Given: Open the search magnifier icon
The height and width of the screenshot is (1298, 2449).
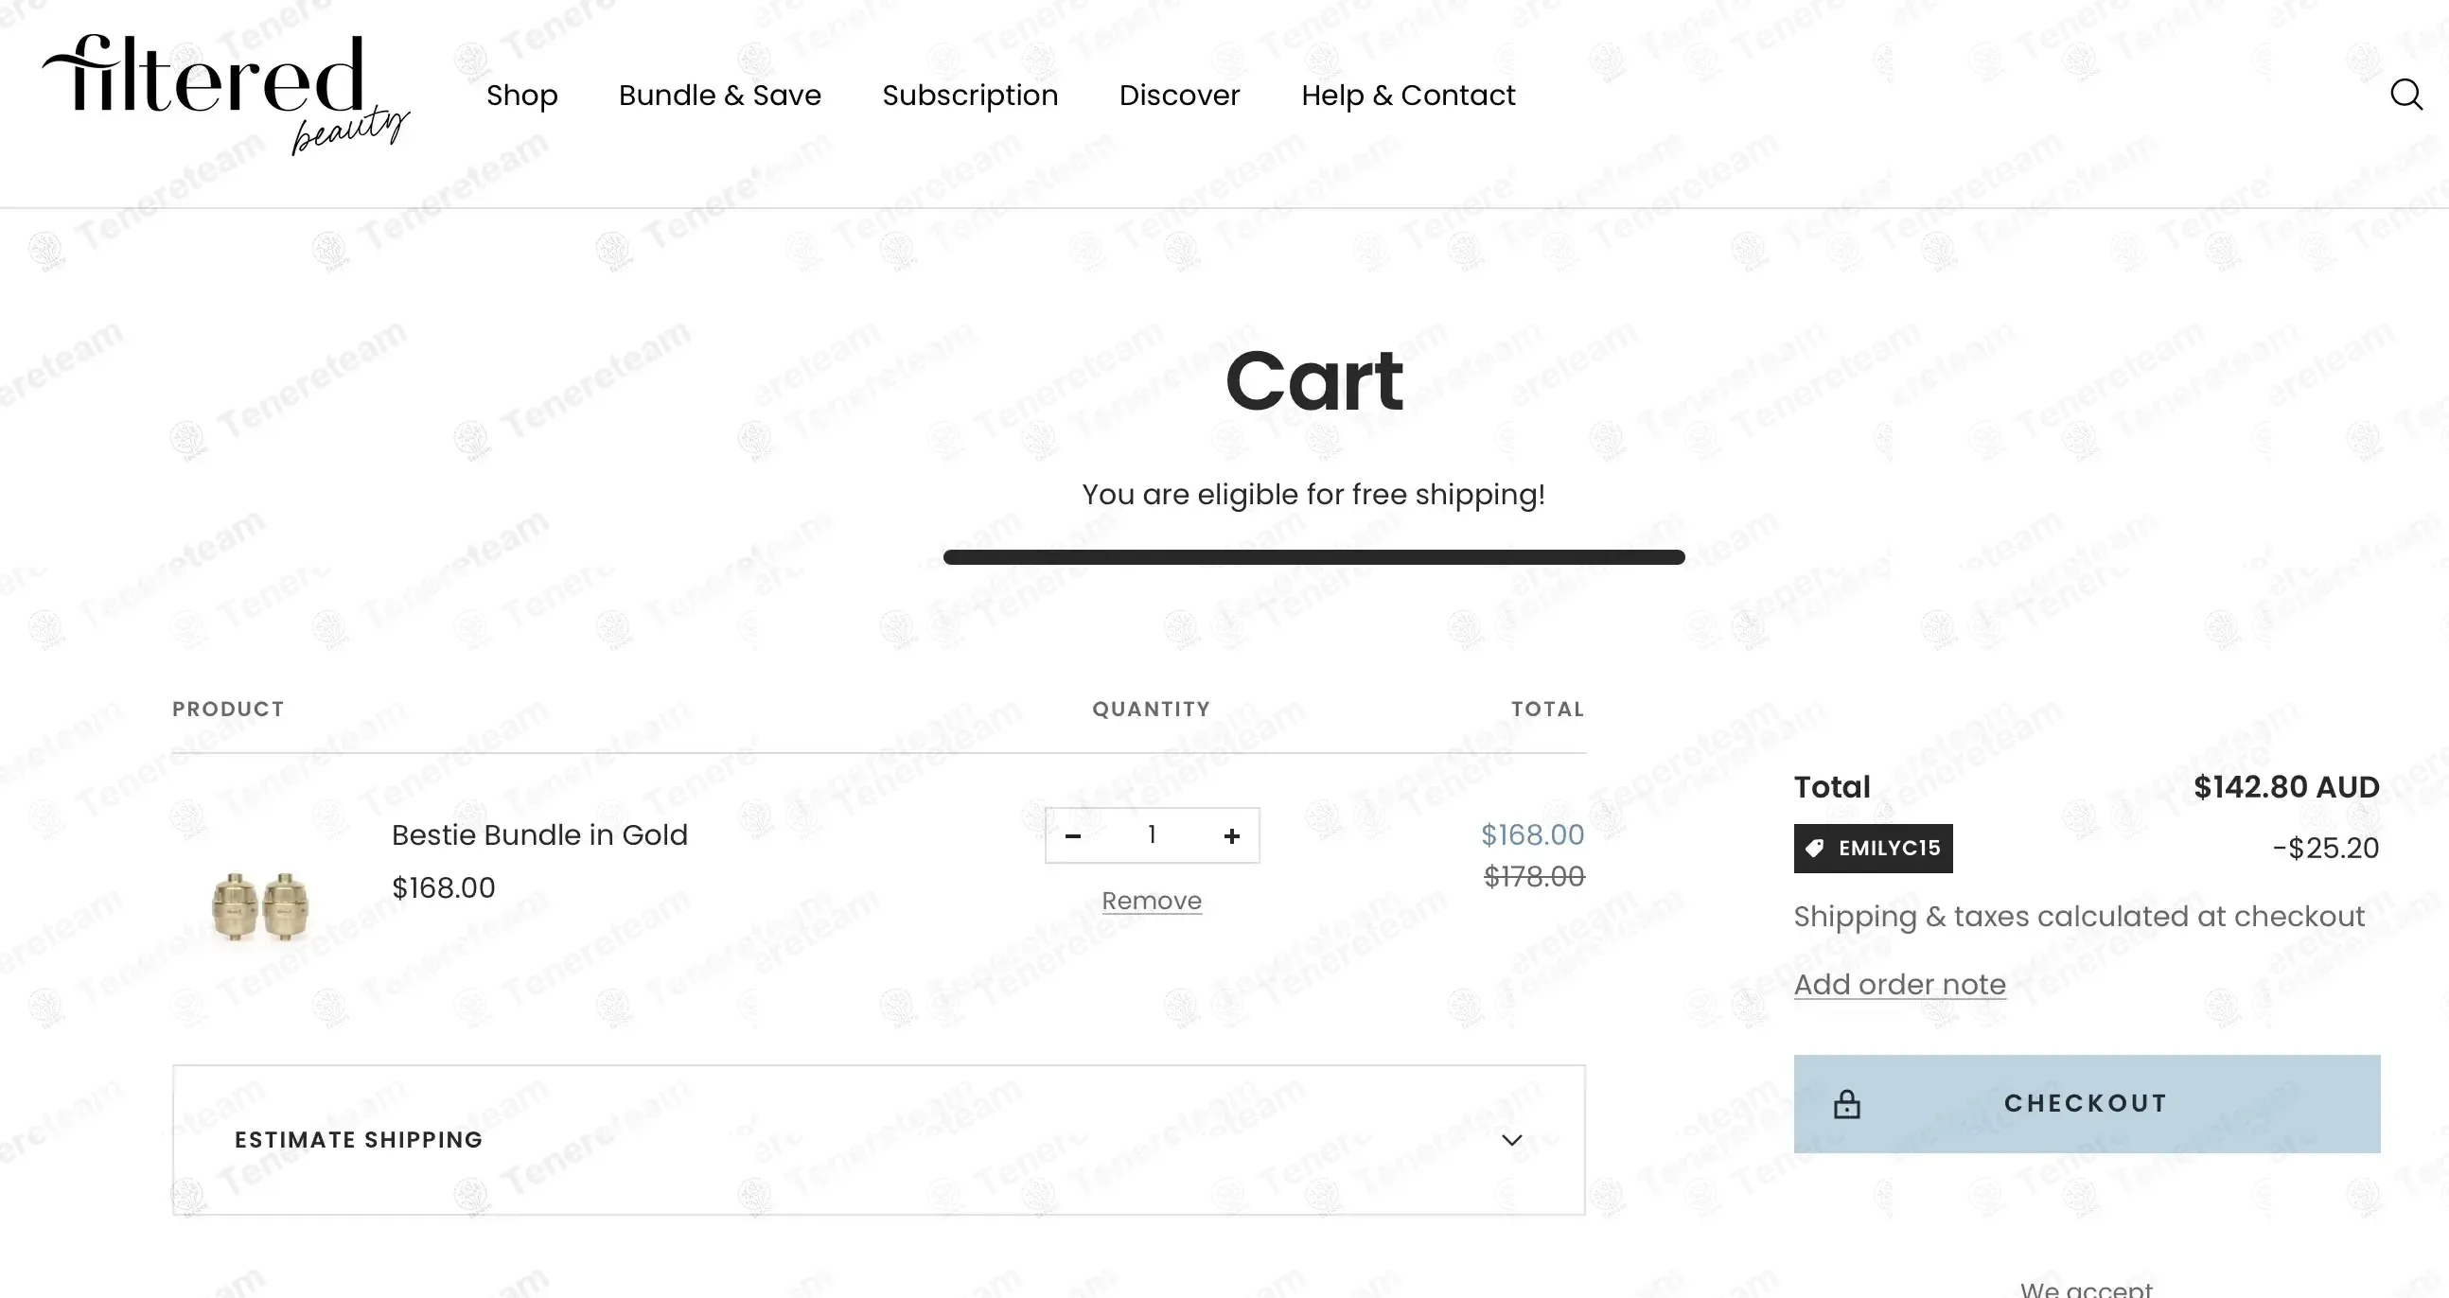Looking at the screenshot, I should 2406,95.
